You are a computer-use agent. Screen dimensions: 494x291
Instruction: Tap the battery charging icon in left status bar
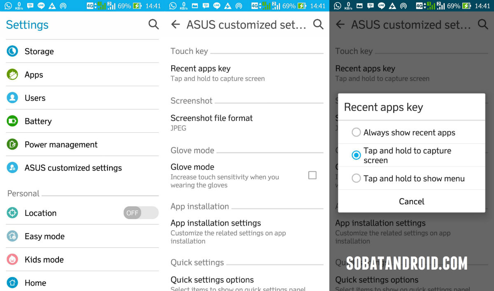(x=137, y=6)
